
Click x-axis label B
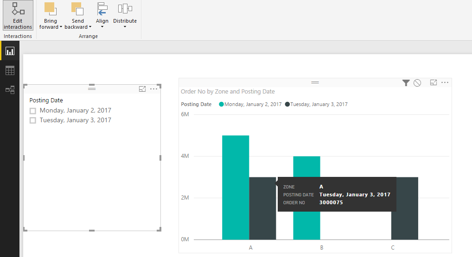(x=321, y=248)
